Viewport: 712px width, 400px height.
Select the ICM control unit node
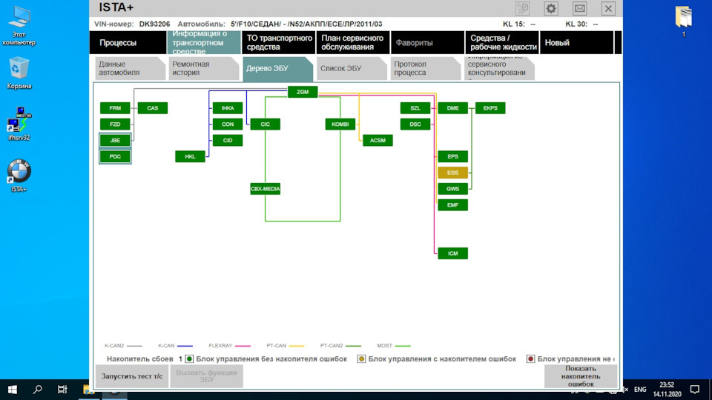pyautogui.click(x=452, y=253)
